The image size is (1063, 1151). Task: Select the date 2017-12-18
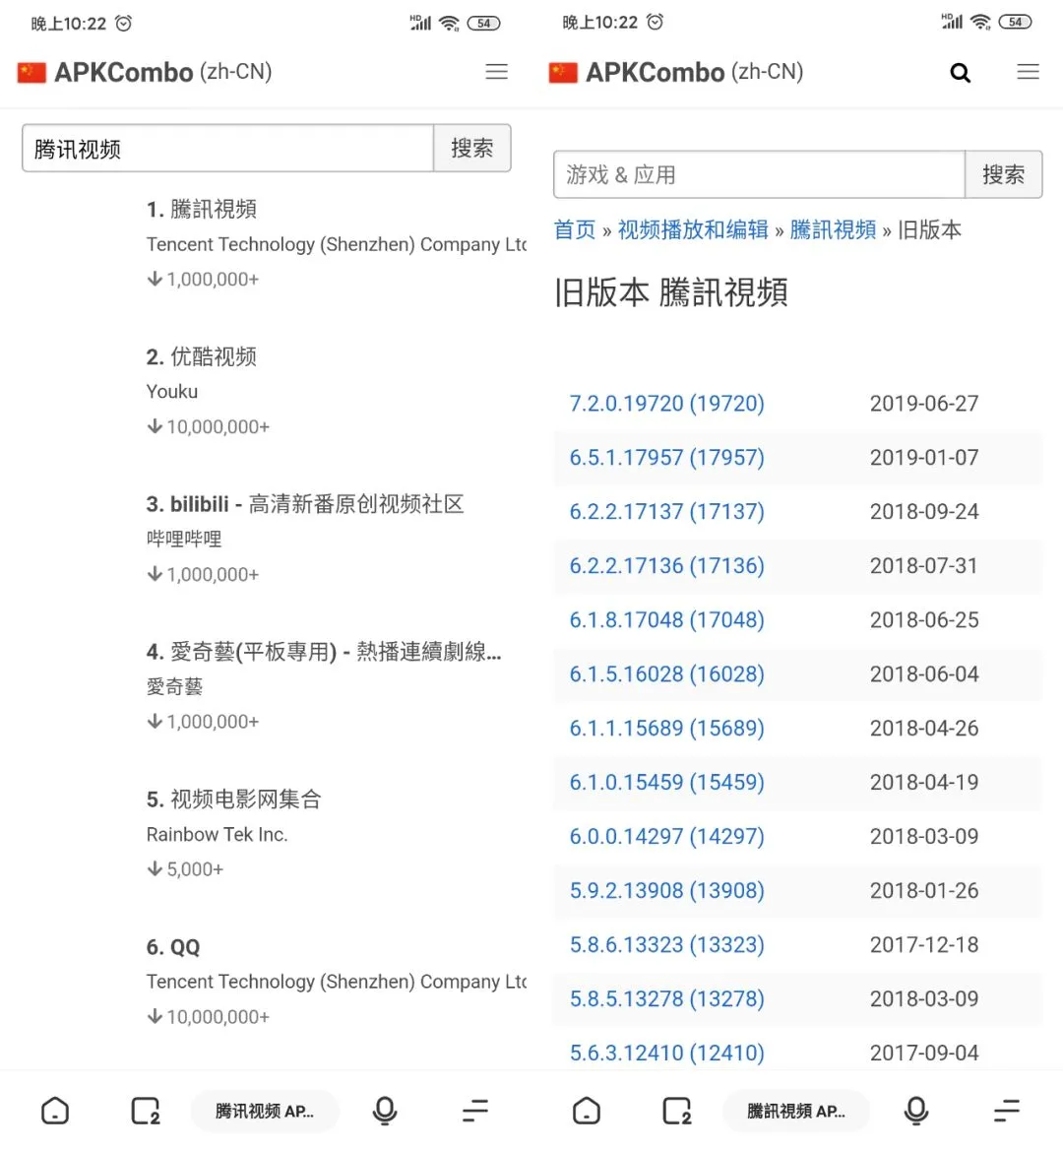coord(924,945)
